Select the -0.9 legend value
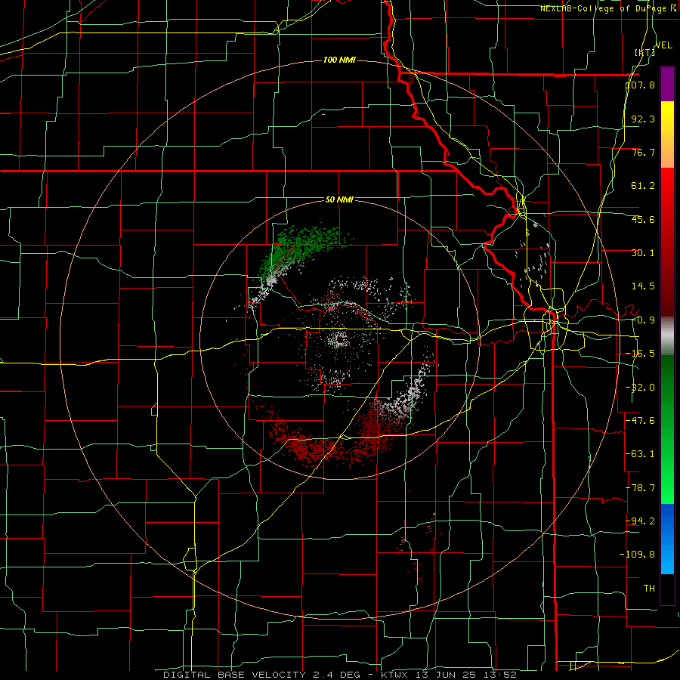The width and height of the screenshot is (680, 680). [x=643, y=320]
